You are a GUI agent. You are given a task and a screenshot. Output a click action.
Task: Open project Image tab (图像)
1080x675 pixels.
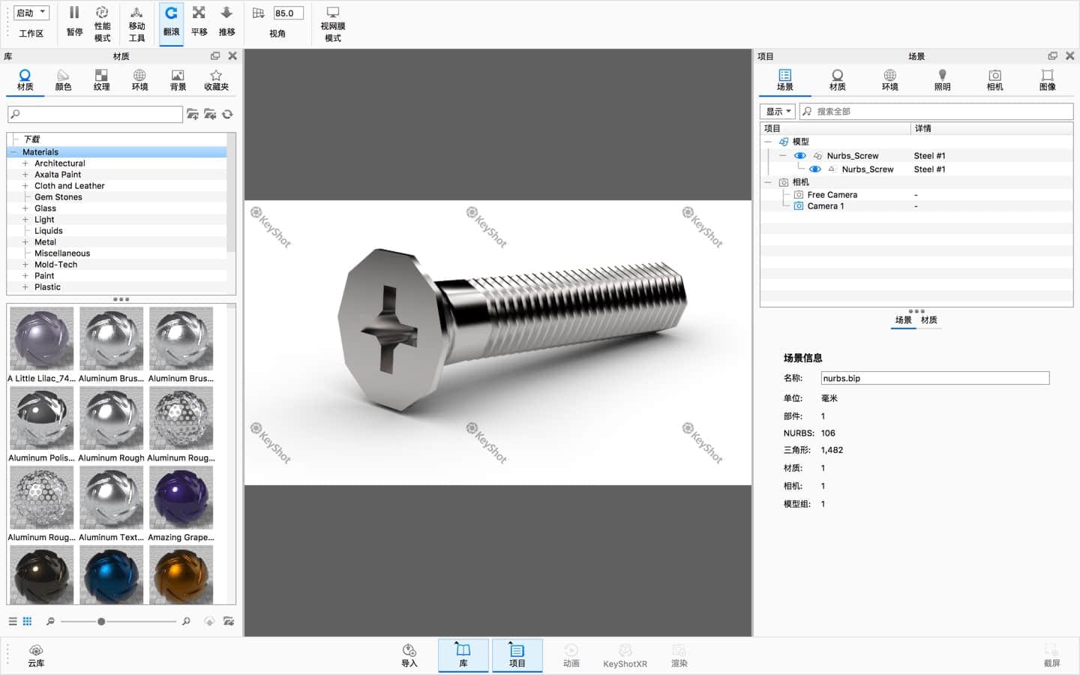click(1047, 80)
